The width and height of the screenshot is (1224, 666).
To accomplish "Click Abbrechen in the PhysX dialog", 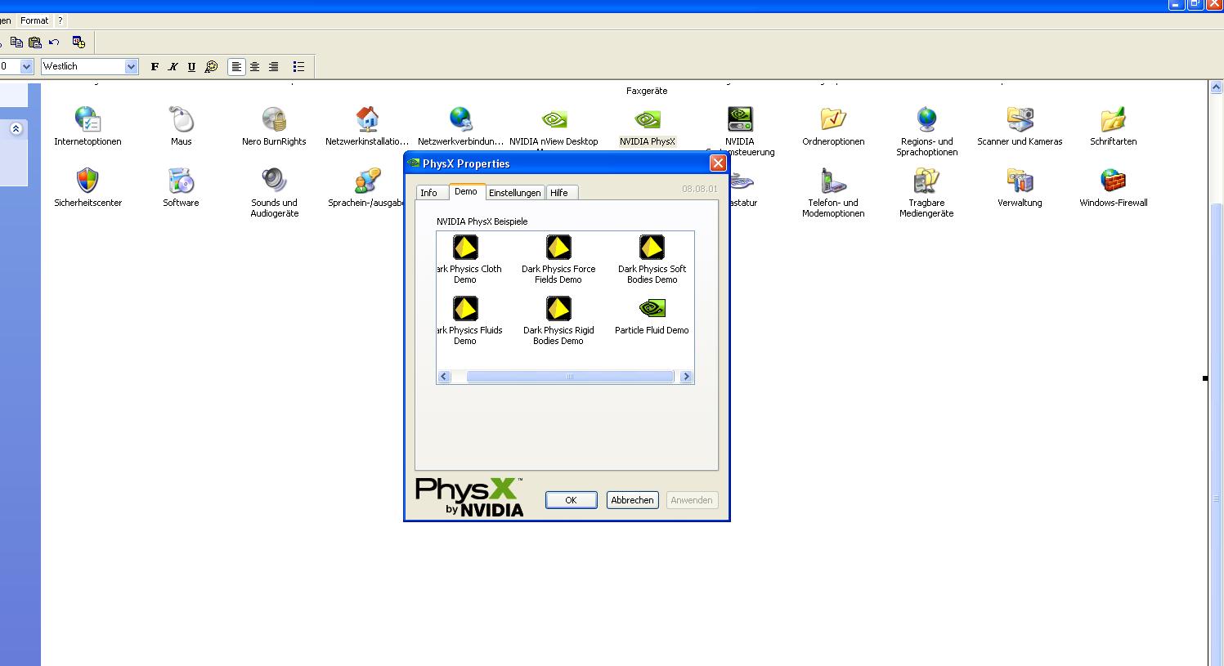I will [632, 500].
